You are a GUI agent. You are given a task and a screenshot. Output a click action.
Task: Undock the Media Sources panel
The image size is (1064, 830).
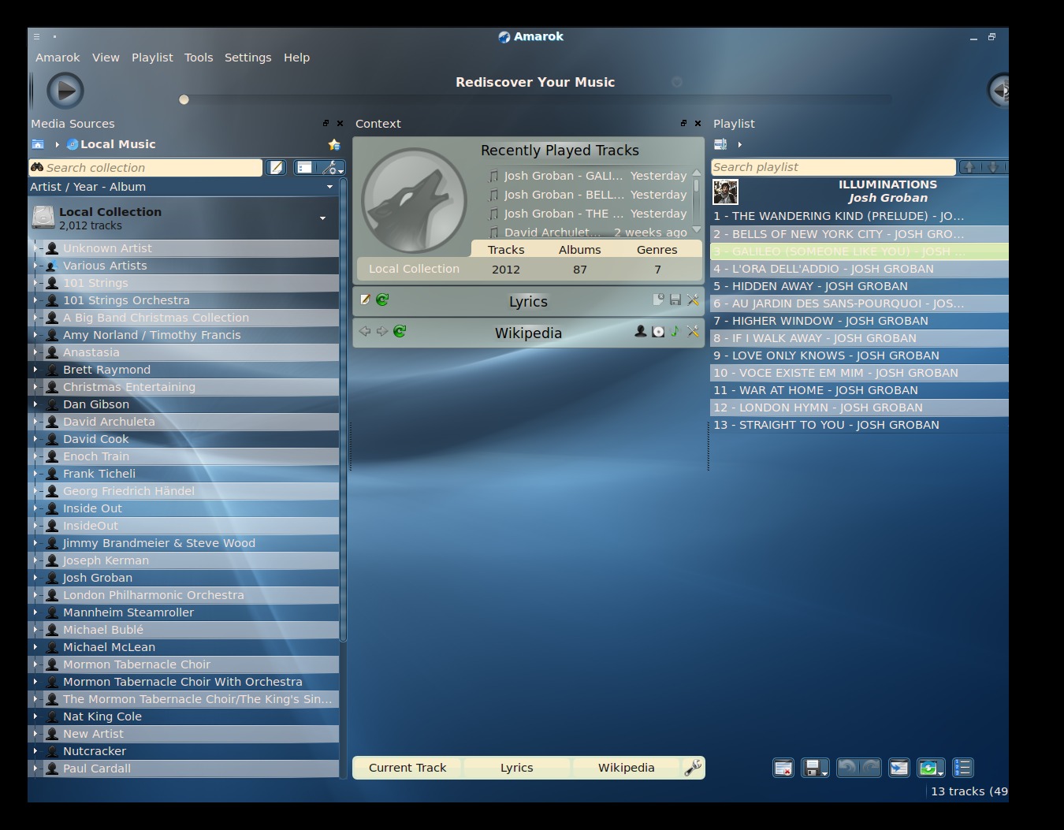326,124
